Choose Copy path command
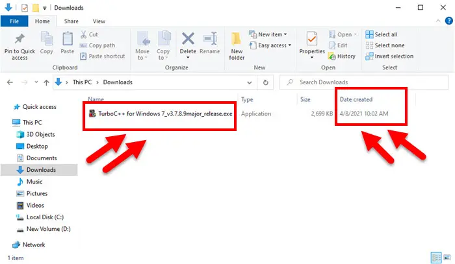 (97, 45)
